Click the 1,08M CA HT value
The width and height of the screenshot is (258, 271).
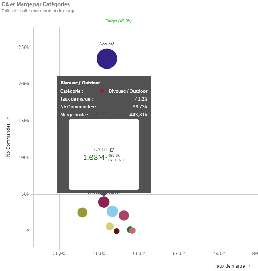[94, 157]
